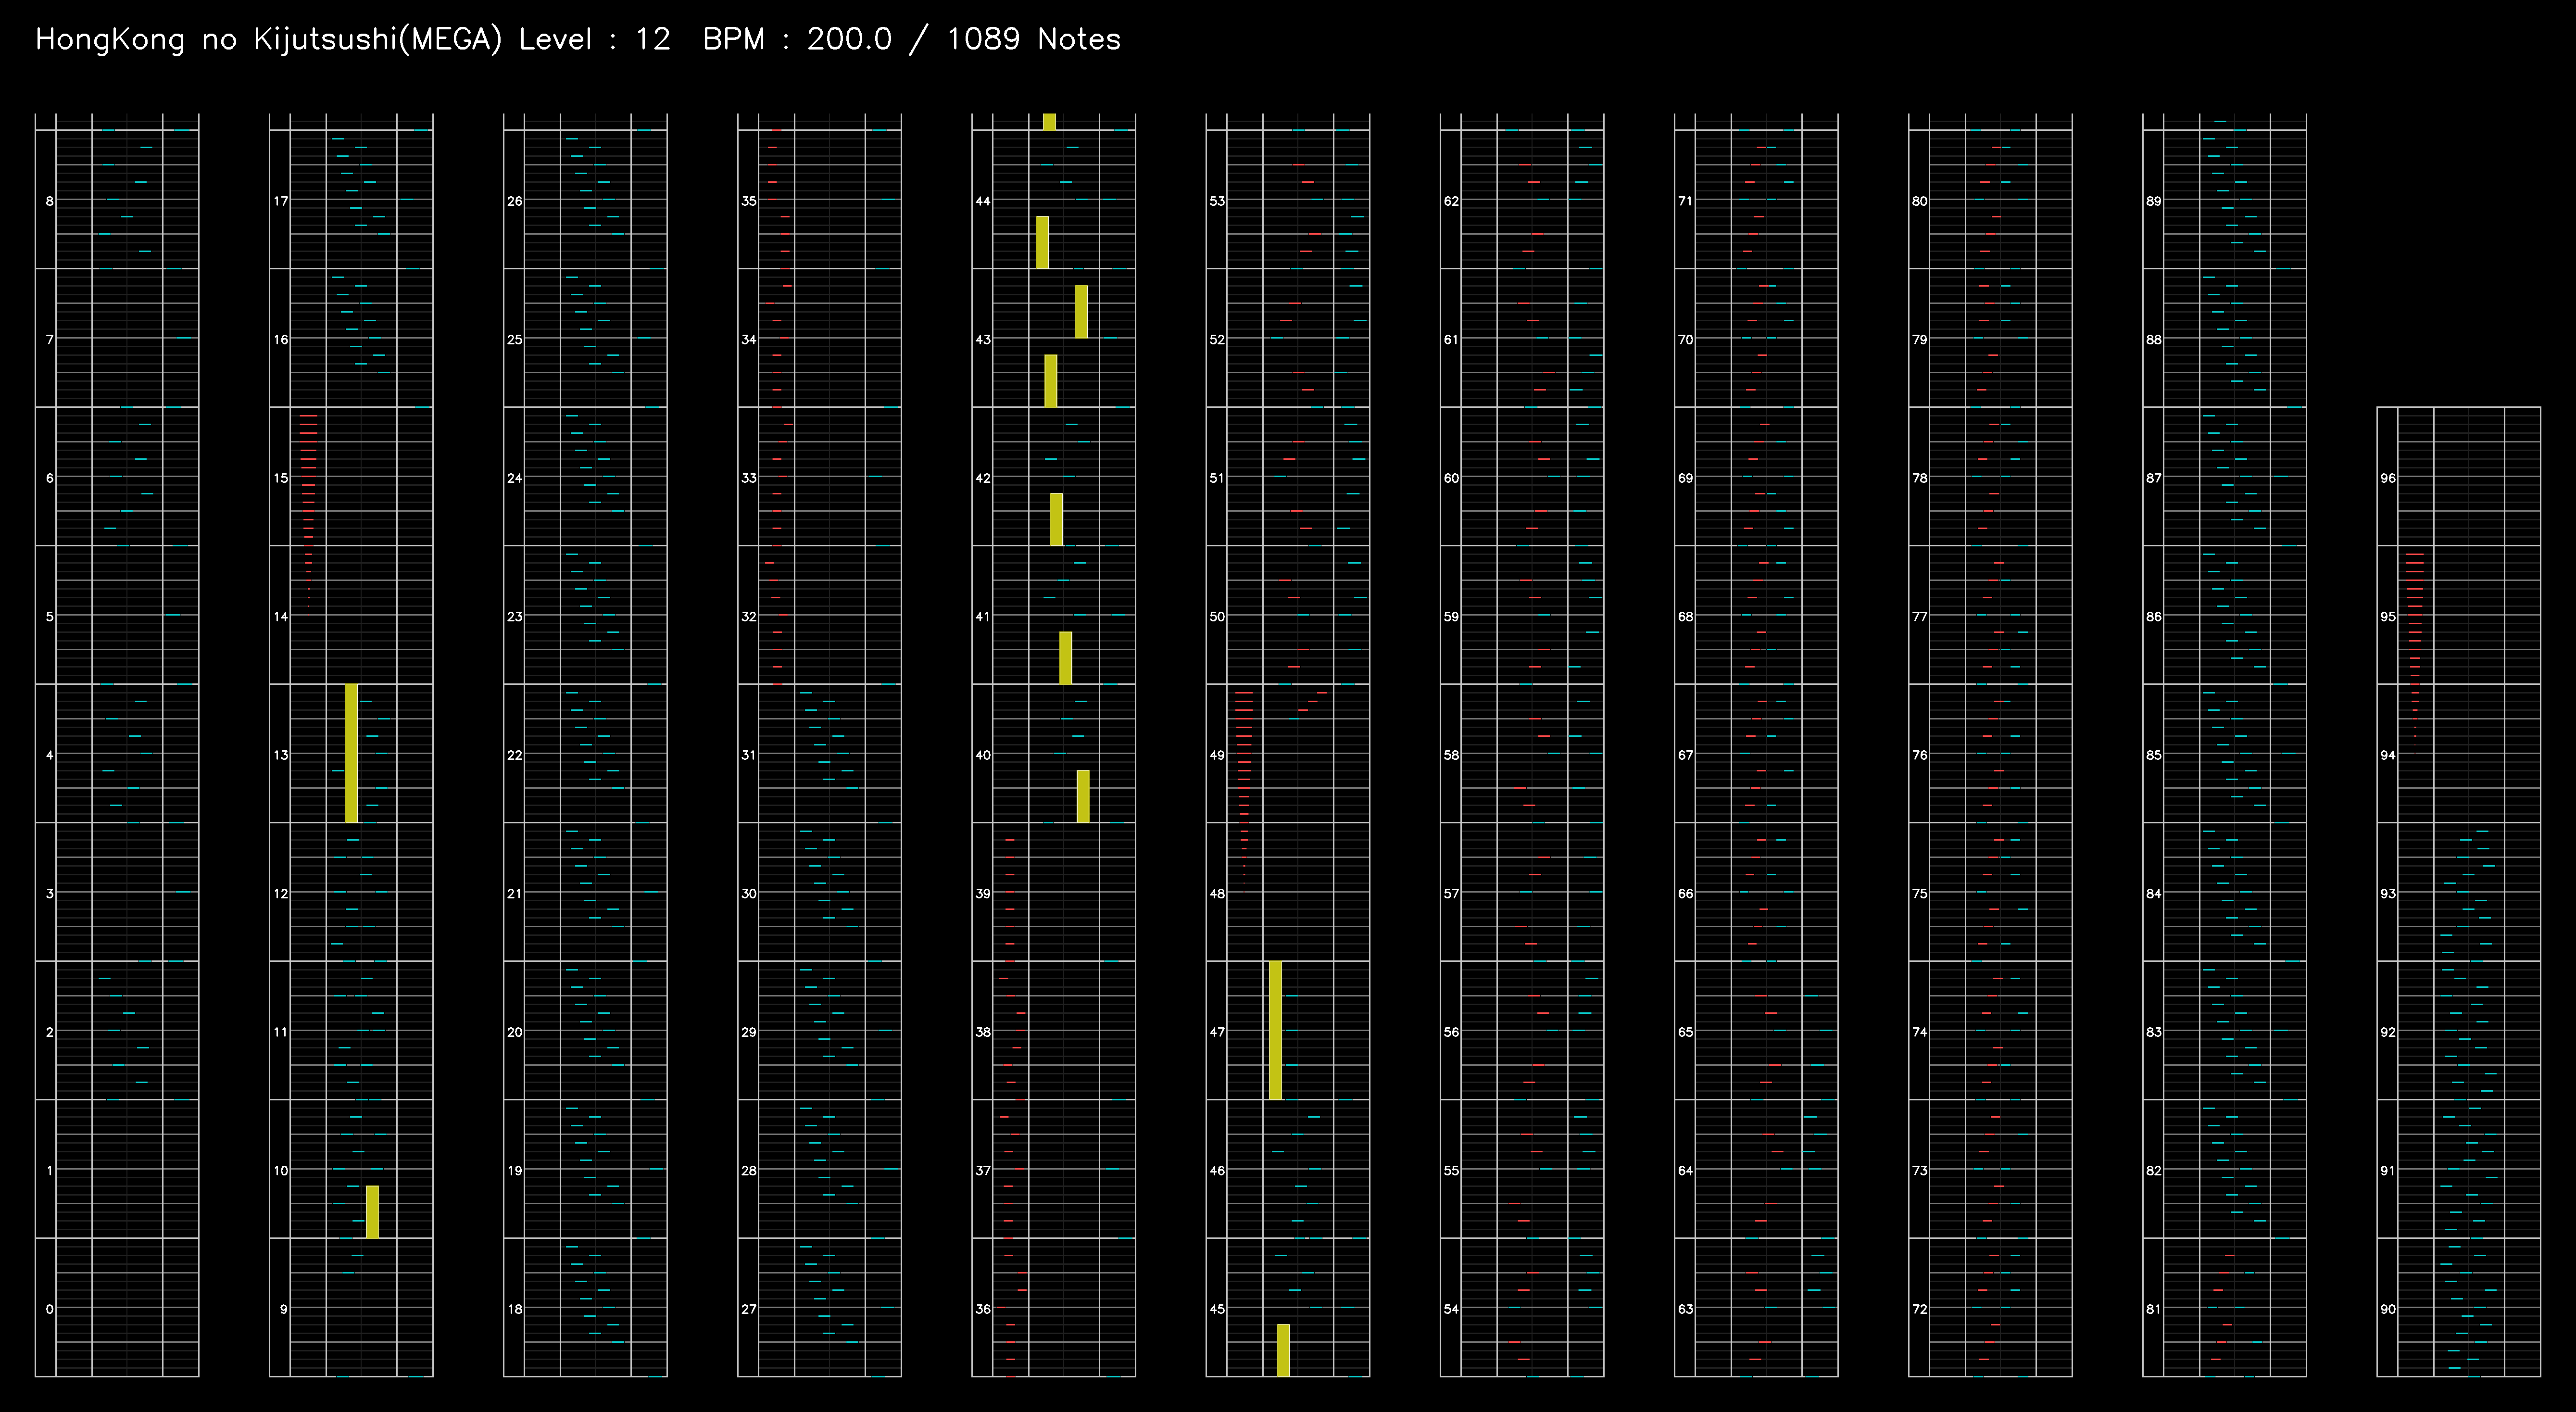The width and height of the screenshot is (2576, 1412).
Task: Select the yellow long note in measure 10
Action: point(372,1211)
